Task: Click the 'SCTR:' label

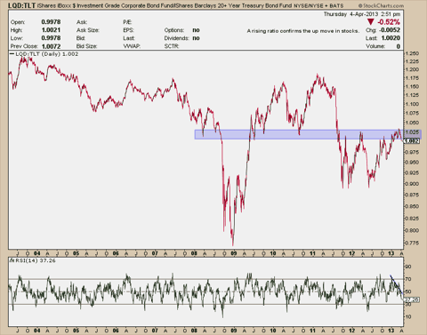Action: point(172,46)
